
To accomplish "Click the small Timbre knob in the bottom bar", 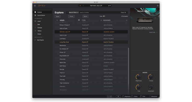I will 132,97.
